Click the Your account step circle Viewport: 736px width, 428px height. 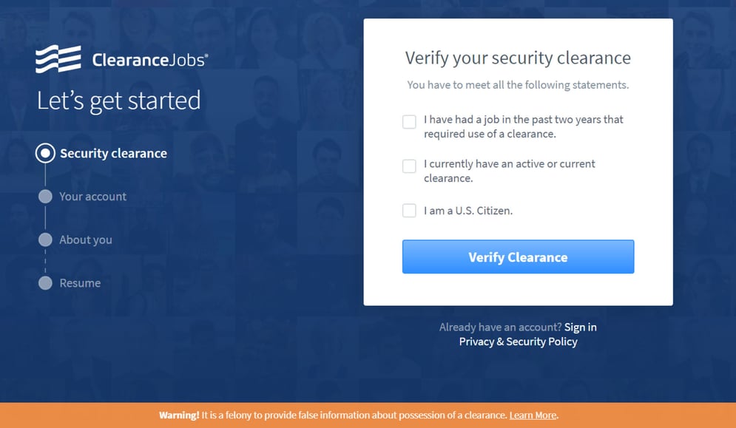coord(45,197)
